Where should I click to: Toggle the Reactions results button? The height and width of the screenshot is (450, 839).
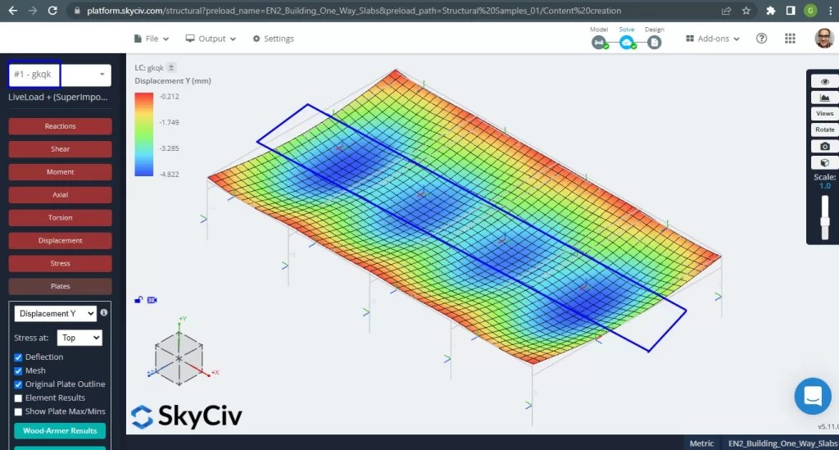tap(60, 126)
